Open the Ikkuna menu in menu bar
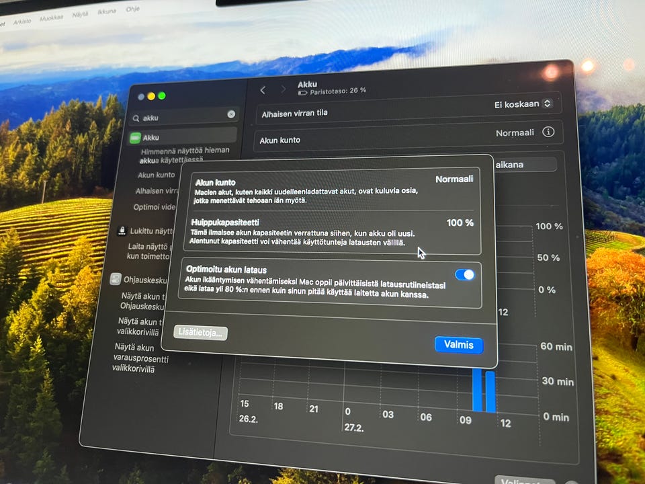The image size is (645, 484). pos(107,11)
